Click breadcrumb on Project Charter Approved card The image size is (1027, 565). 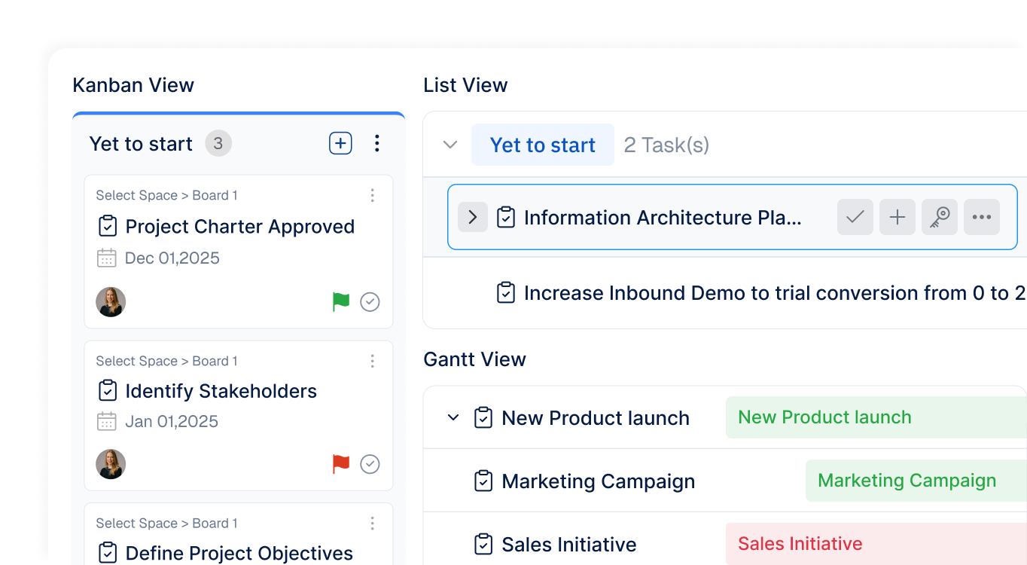(166, 196)
